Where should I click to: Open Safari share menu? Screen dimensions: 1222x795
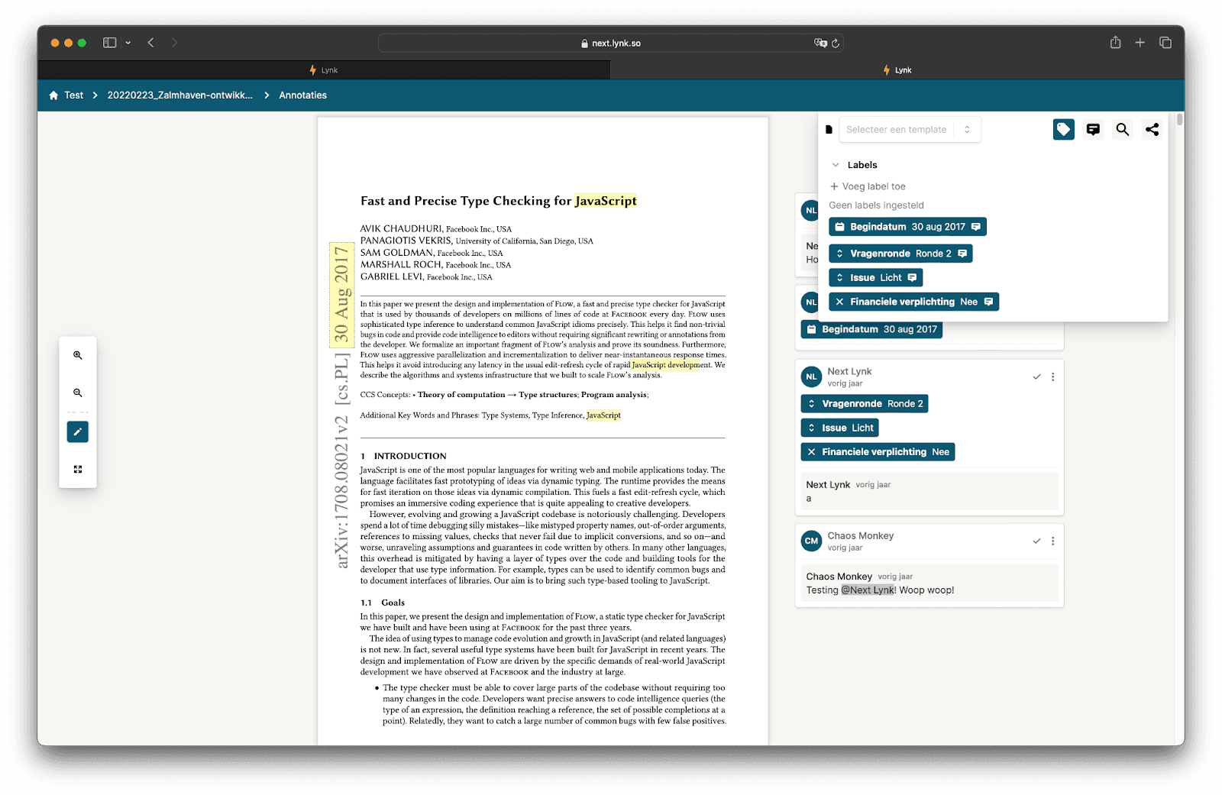pos(1115,42)
